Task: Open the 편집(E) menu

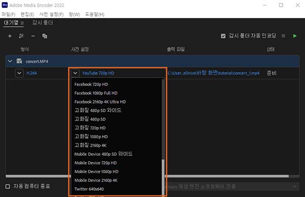Action: [27, 14]
